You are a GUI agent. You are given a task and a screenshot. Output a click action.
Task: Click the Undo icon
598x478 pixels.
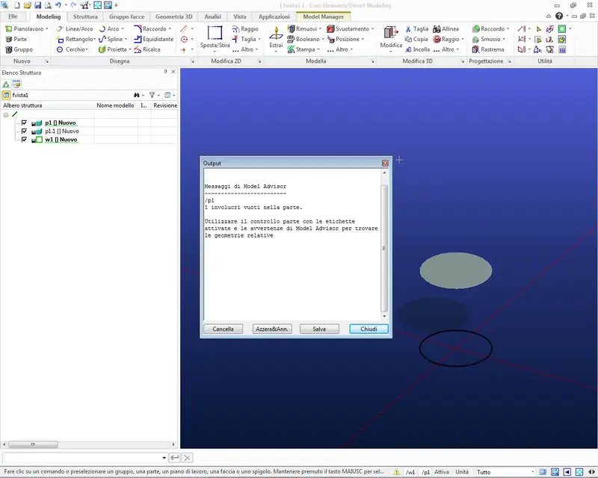(x=58, y=5)
